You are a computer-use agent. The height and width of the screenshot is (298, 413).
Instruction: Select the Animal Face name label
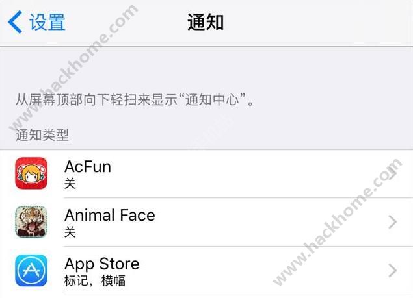pyautogui.click(x=110, y=215)
